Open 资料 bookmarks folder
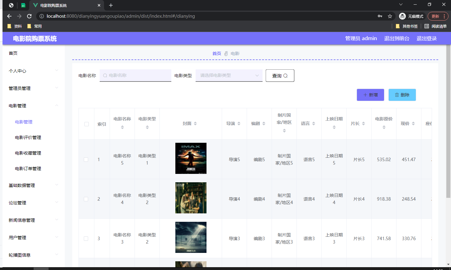The image size is (451, 270). [x=15, y=26]
